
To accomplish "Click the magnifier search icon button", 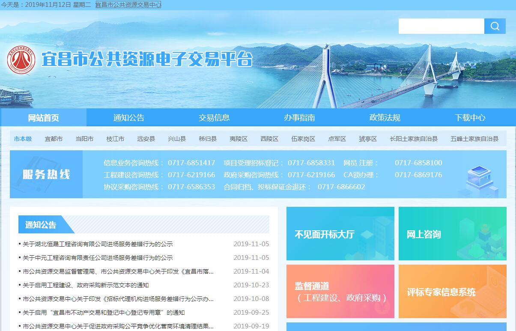I will click(495, 26).
